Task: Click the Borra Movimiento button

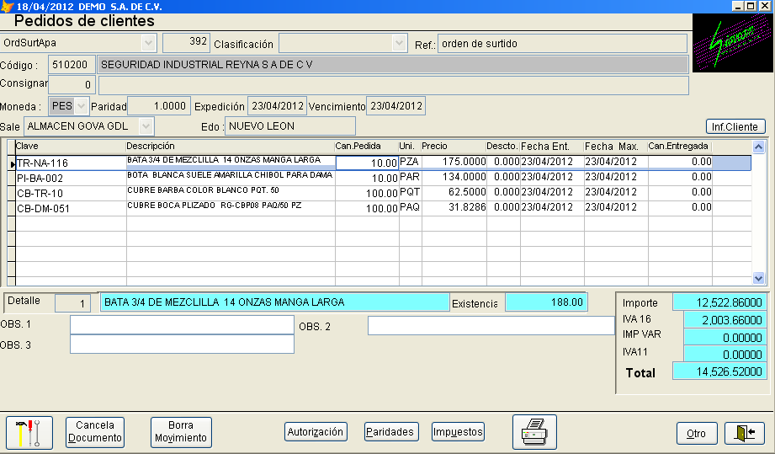Action: coord(181,432)
